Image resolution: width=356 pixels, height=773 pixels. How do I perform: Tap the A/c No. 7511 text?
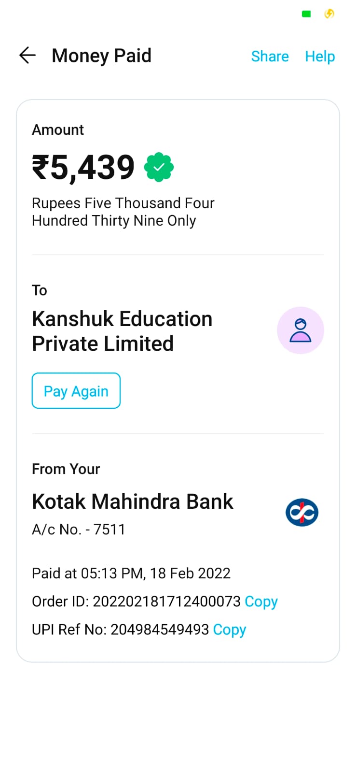pyautogui.click(x=79, y=530)
